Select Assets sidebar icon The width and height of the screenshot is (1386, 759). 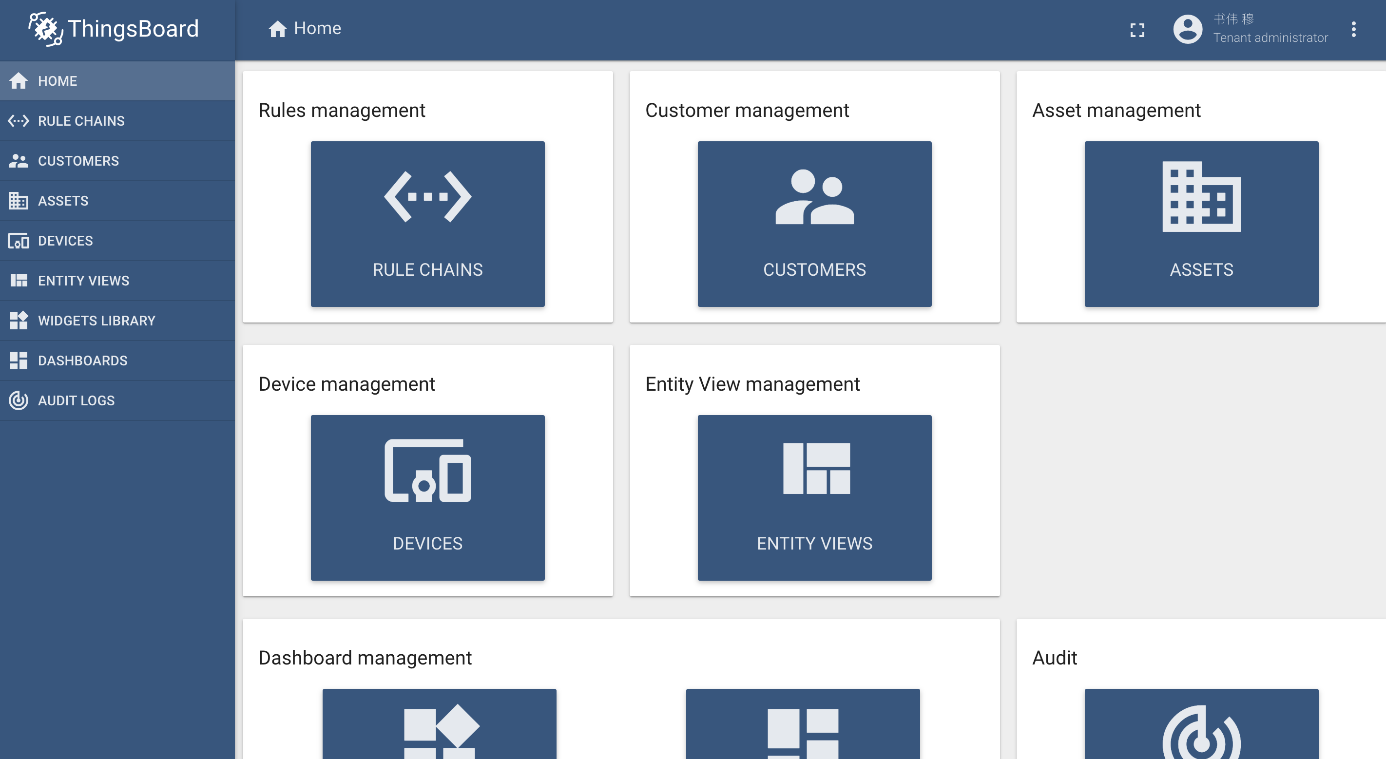click(x=19, y=201)
